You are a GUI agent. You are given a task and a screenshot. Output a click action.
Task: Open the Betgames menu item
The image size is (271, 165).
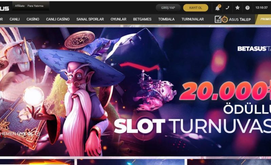point(142,19)
